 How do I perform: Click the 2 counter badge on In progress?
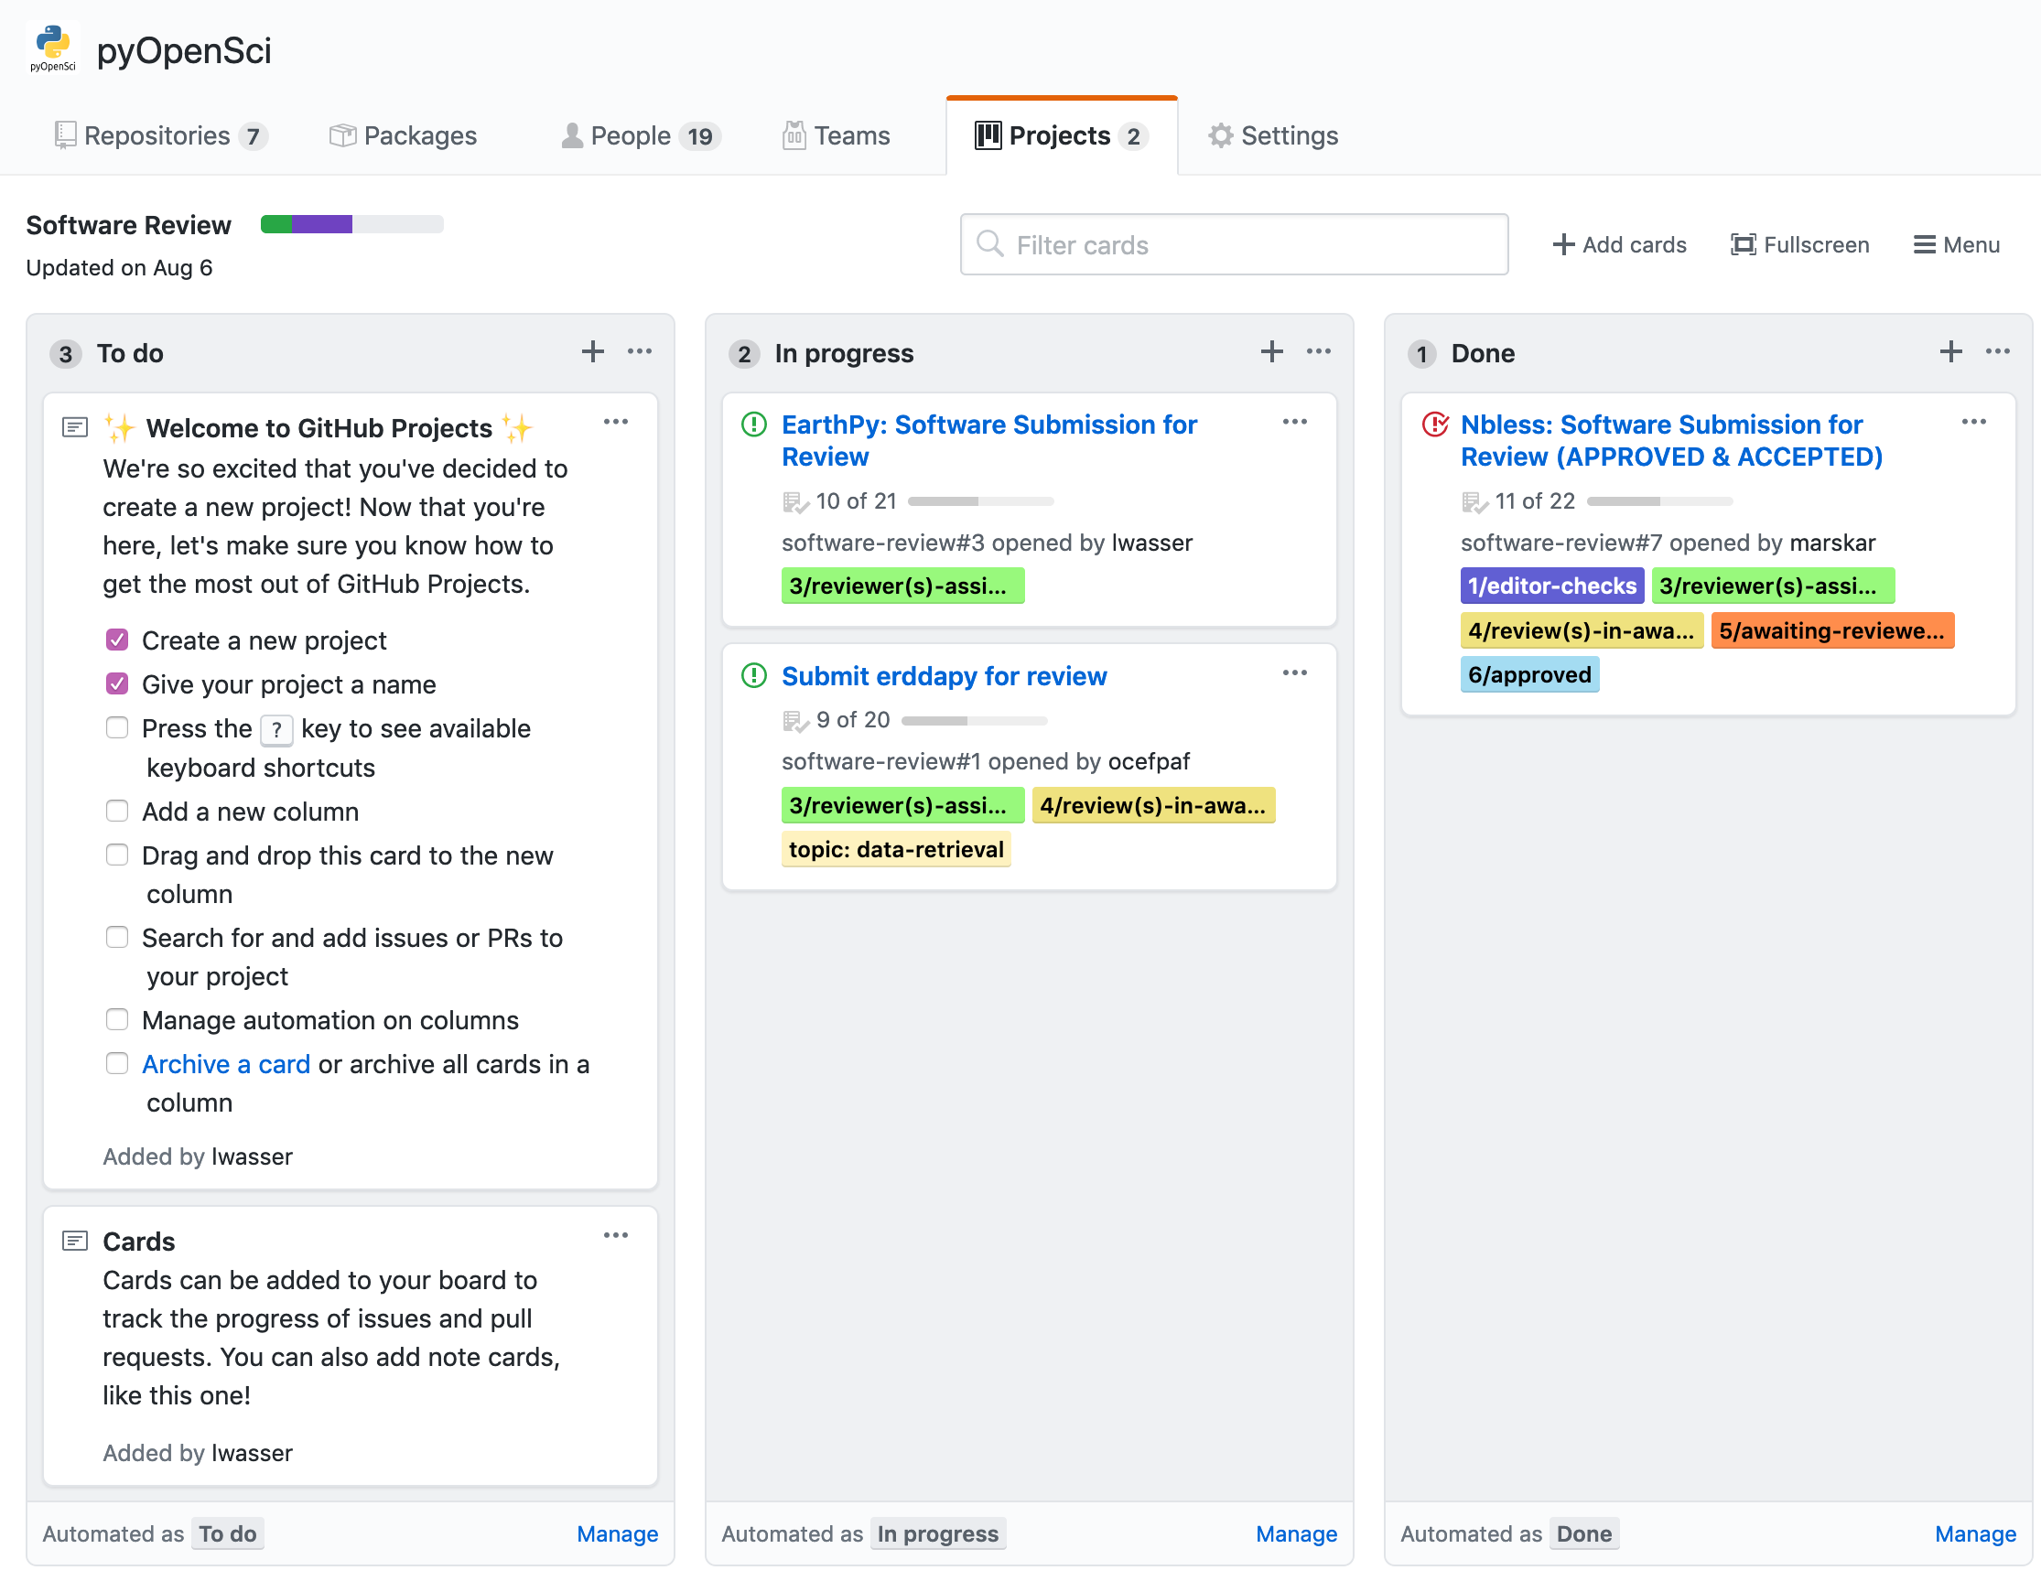(744, 354)
